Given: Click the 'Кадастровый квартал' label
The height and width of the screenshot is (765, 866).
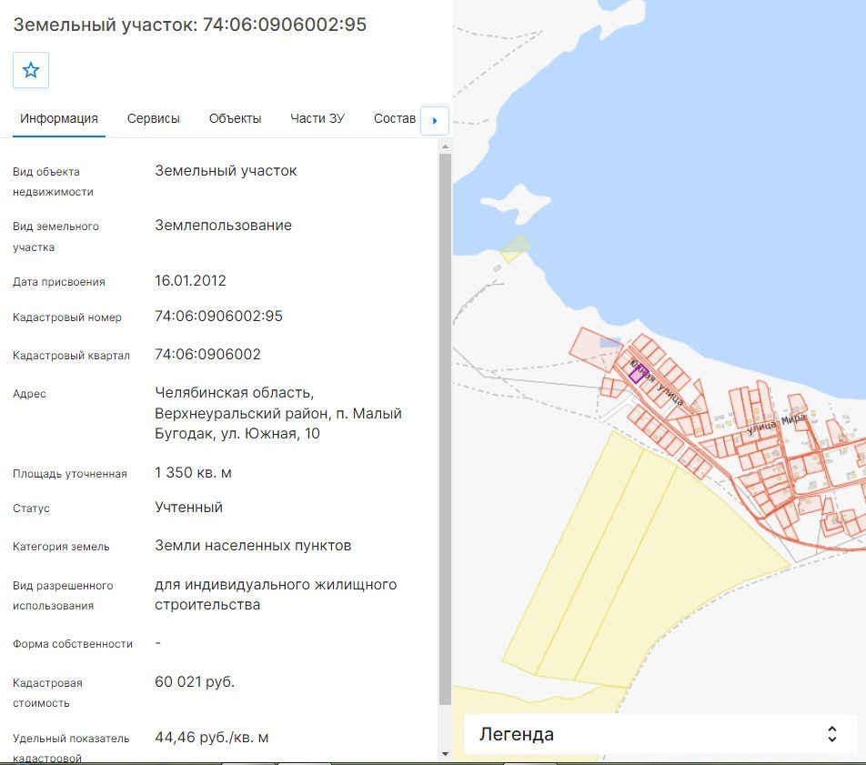Looking at the screenshot, I should pyautogui.click(x=71, y=356).
